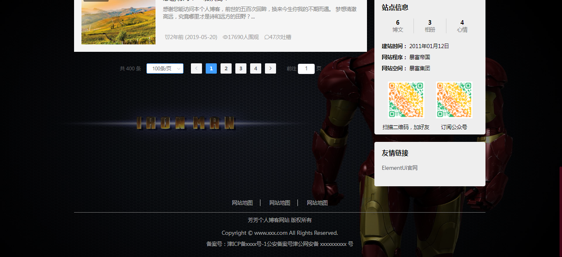
Task: Select page 1 in pagination
Action: pyautogui.click(x=211, y=69)
